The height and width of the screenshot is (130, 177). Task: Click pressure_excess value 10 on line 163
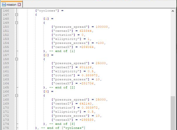[98, 79]
